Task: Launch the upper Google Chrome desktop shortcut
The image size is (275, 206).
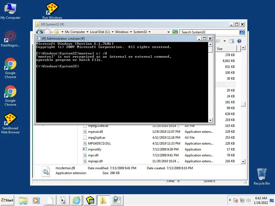Action: click(10, 68)
